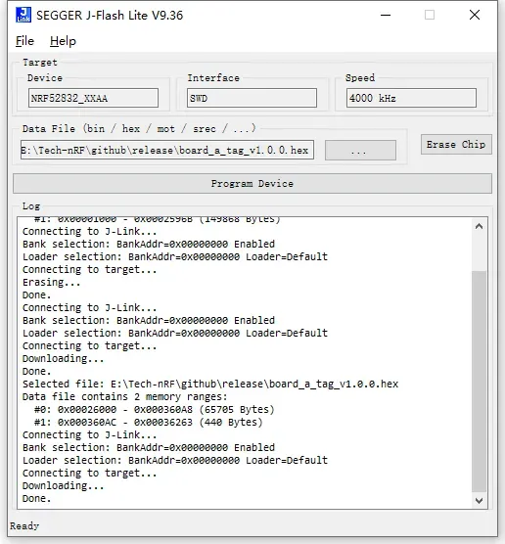Open the File menu
505x544 pixels.
coord(25,41)
